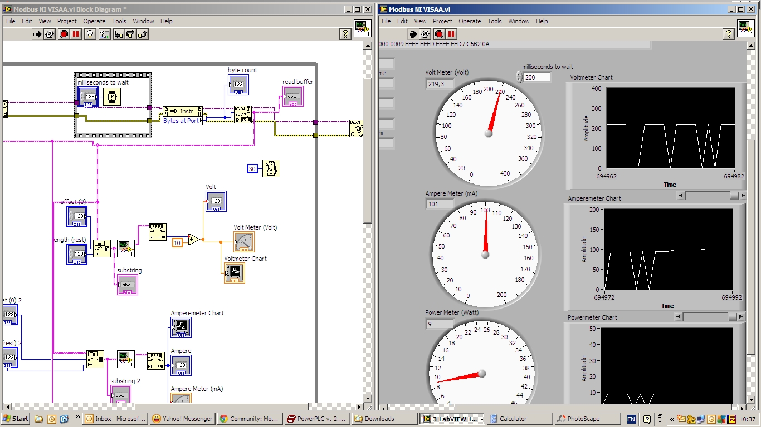Click Run arrow in Block Diagram toolbar
The height and width of the screenshot is (427, 761).
(x=37, y=34)
